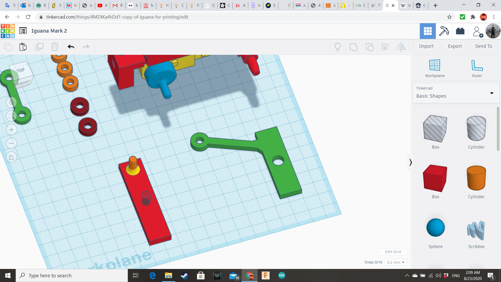The height and width of the screenshot is (282, 501).
Task: Open the Bricks mode icon
Action: click(460, 31)
